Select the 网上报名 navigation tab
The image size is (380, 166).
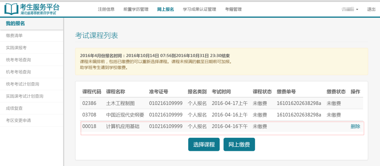[x=165, y=10]
